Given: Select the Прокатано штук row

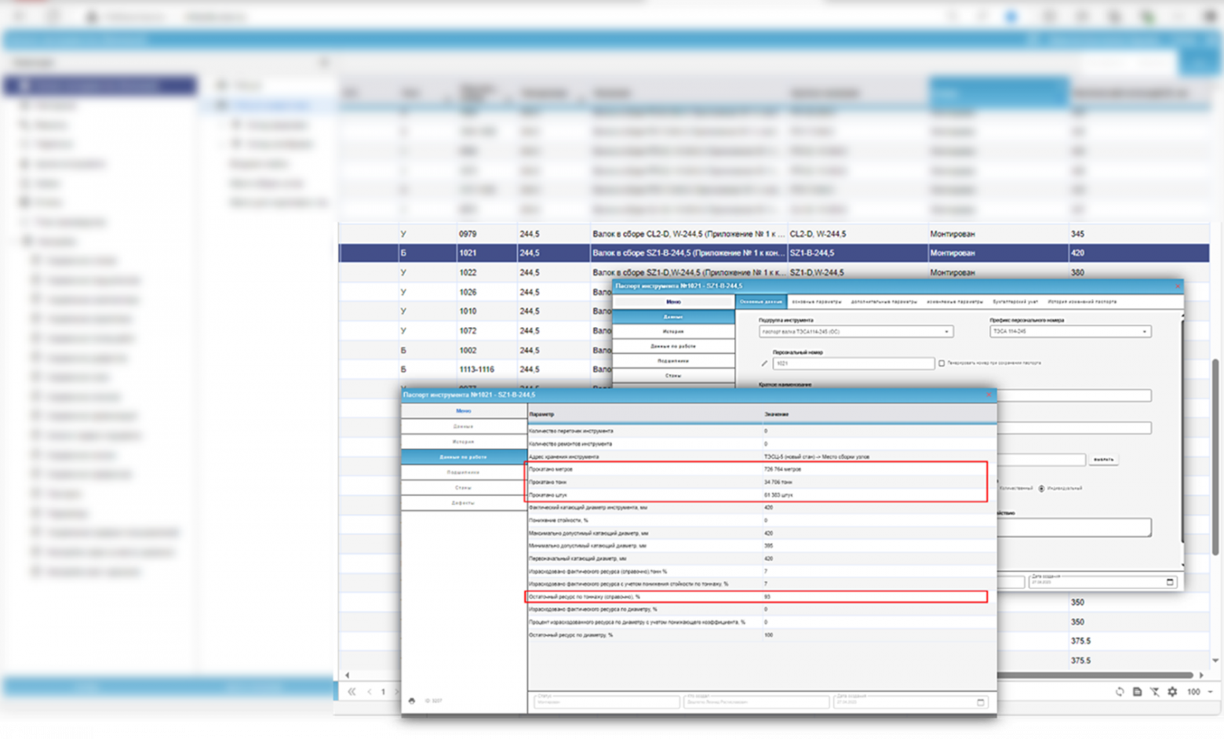Looking at the screenshot, I should tap(762, 495).
